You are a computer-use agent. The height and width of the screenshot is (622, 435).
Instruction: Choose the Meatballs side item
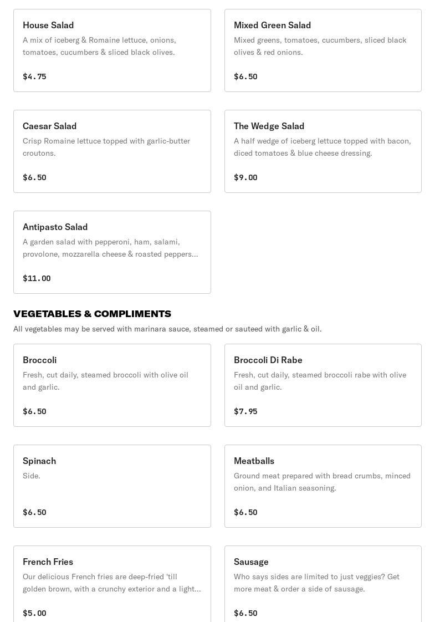pyautogui.click(x=323, y=486)
